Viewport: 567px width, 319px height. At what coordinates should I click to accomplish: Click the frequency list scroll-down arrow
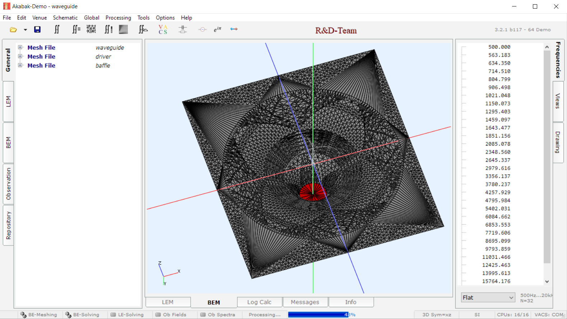tap(547, 282)
